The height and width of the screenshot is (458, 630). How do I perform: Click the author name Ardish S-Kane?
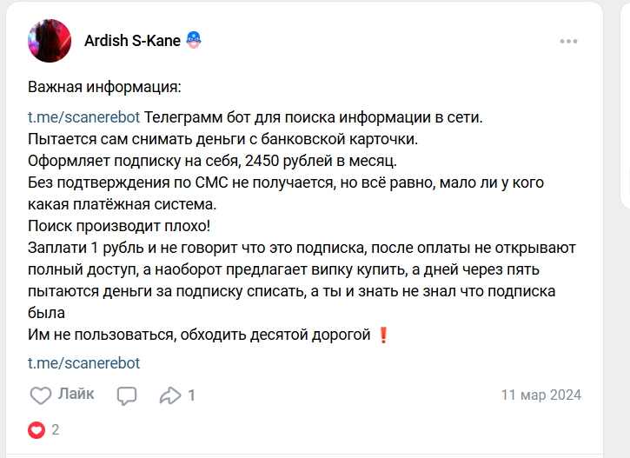pyautogui.click(x=132, y=41)
